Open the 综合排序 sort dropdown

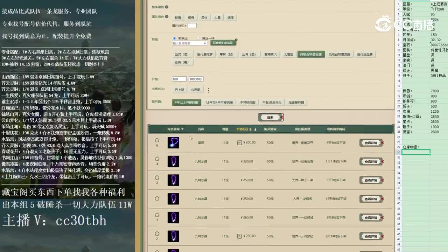click(x=175, y=128)
